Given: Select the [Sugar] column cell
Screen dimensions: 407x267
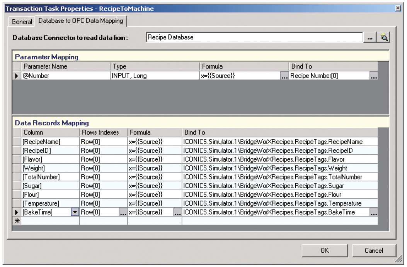Looking at the screenshot, I should point(50,186).
